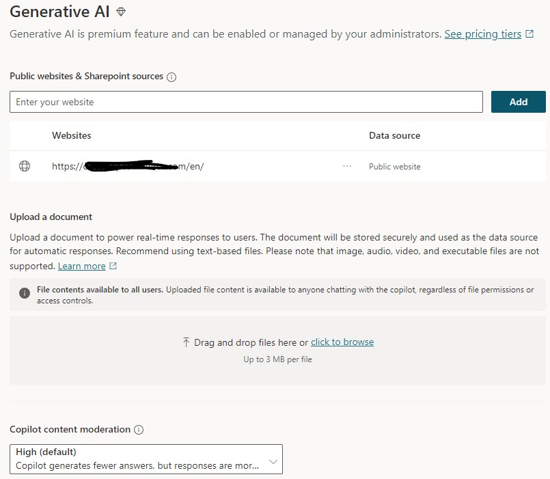Click the external link icon after pricing tiers
The image size is (550, 479).
(x=530, y=34)
